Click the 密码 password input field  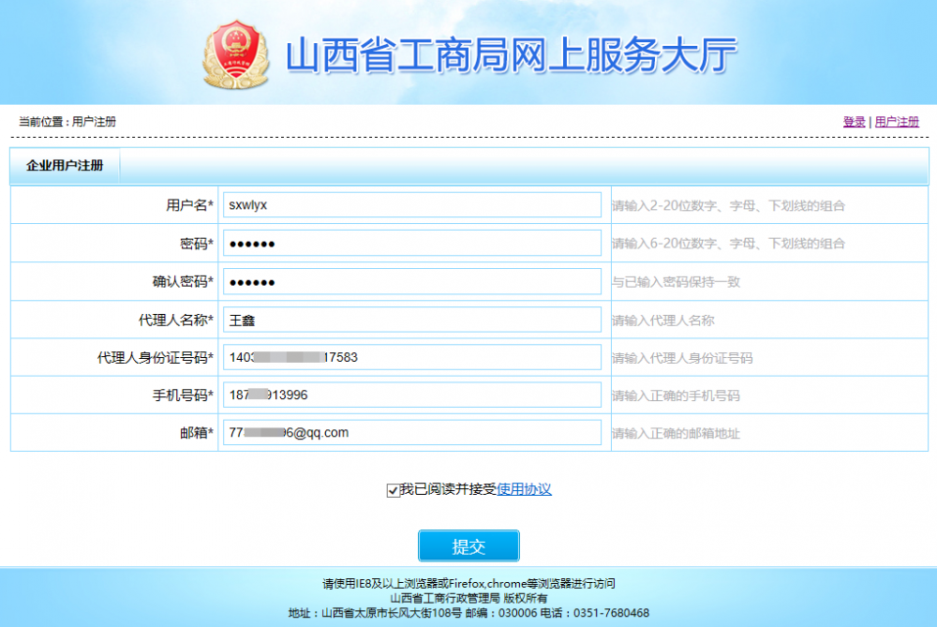tap(410, 242)
